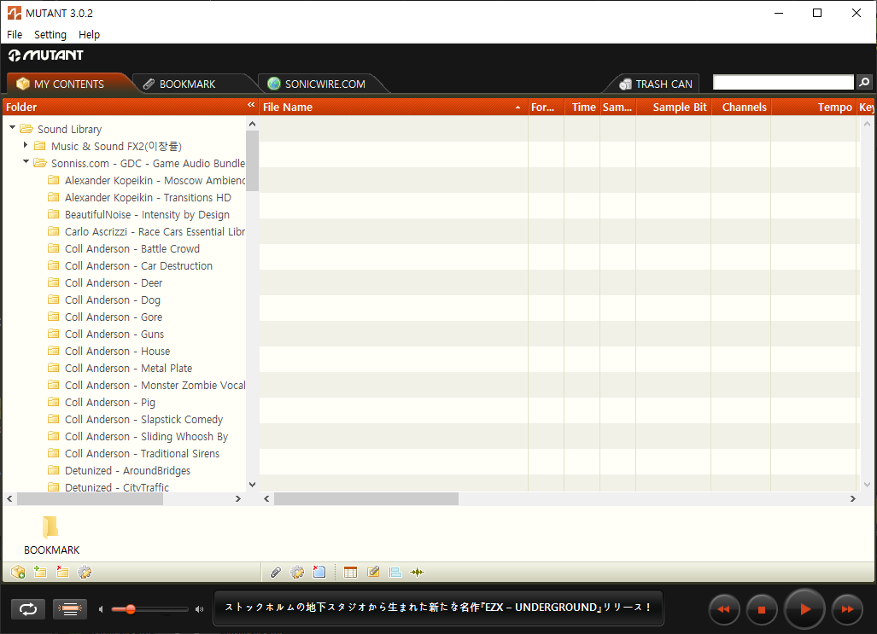Click the For... format column header
This screenshot has height=634, width=877.
click(x=546, y=107)
